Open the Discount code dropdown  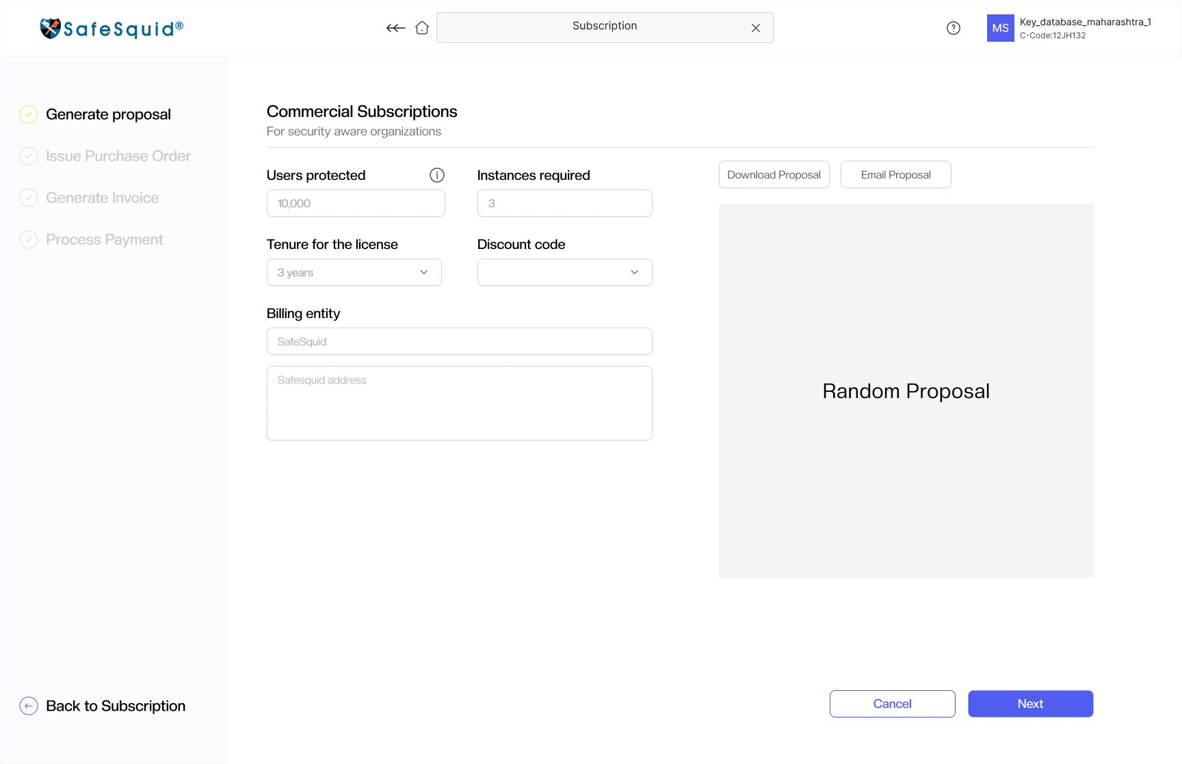[565, 272]
